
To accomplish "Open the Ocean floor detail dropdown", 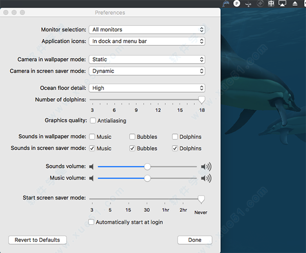I will [x=147, y=88].
